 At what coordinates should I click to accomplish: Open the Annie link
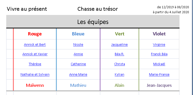(78, 54)
